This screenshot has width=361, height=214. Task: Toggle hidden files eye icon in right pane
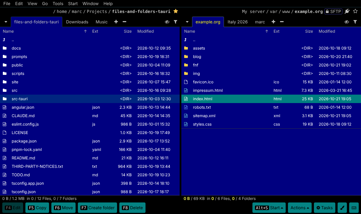(347, 22)
